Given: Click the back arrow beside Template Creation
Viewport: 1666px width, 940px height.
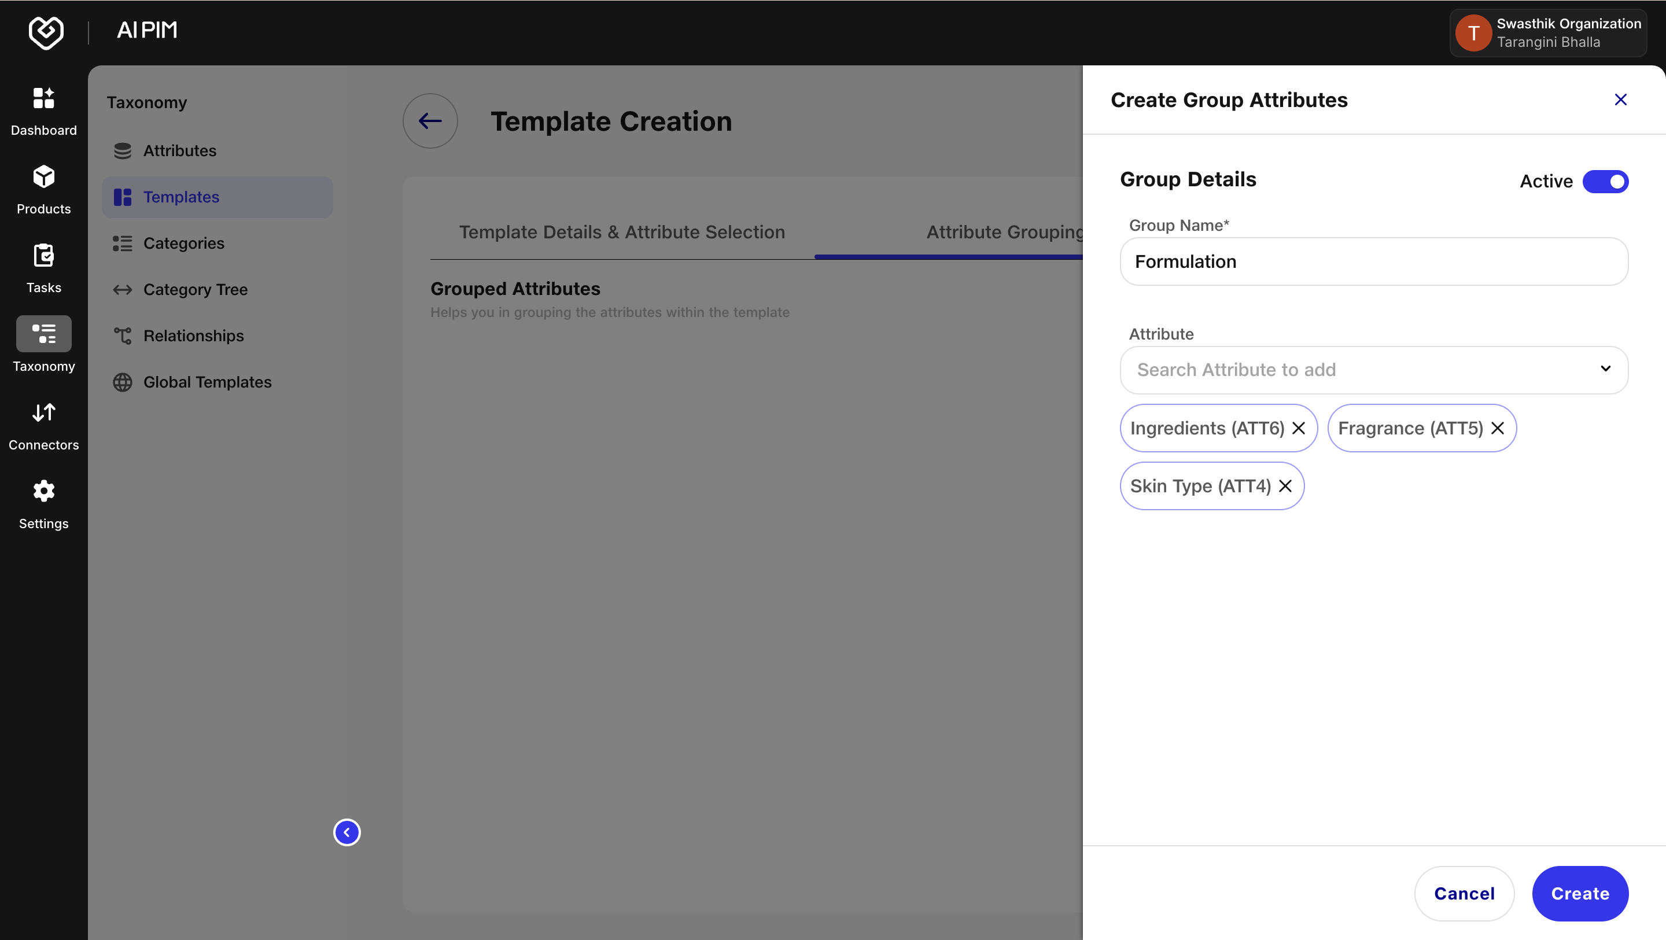Looking at the screenshot, I should pyautogui.click(x=430, y=121).
